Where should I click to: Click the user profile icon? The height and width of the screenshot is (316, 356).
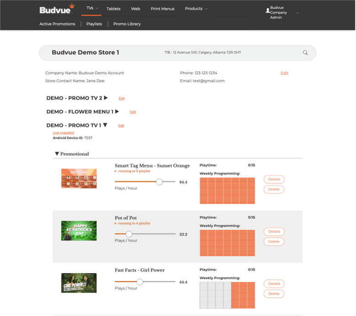[x=268, y=10]
